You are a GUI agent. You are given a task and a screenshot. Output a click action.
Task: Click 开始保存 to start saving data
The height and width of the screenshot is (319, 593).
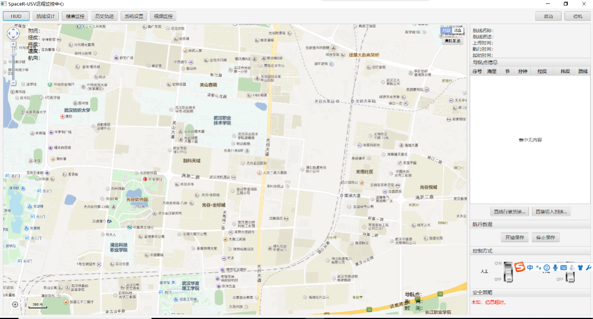pos(515,238)
